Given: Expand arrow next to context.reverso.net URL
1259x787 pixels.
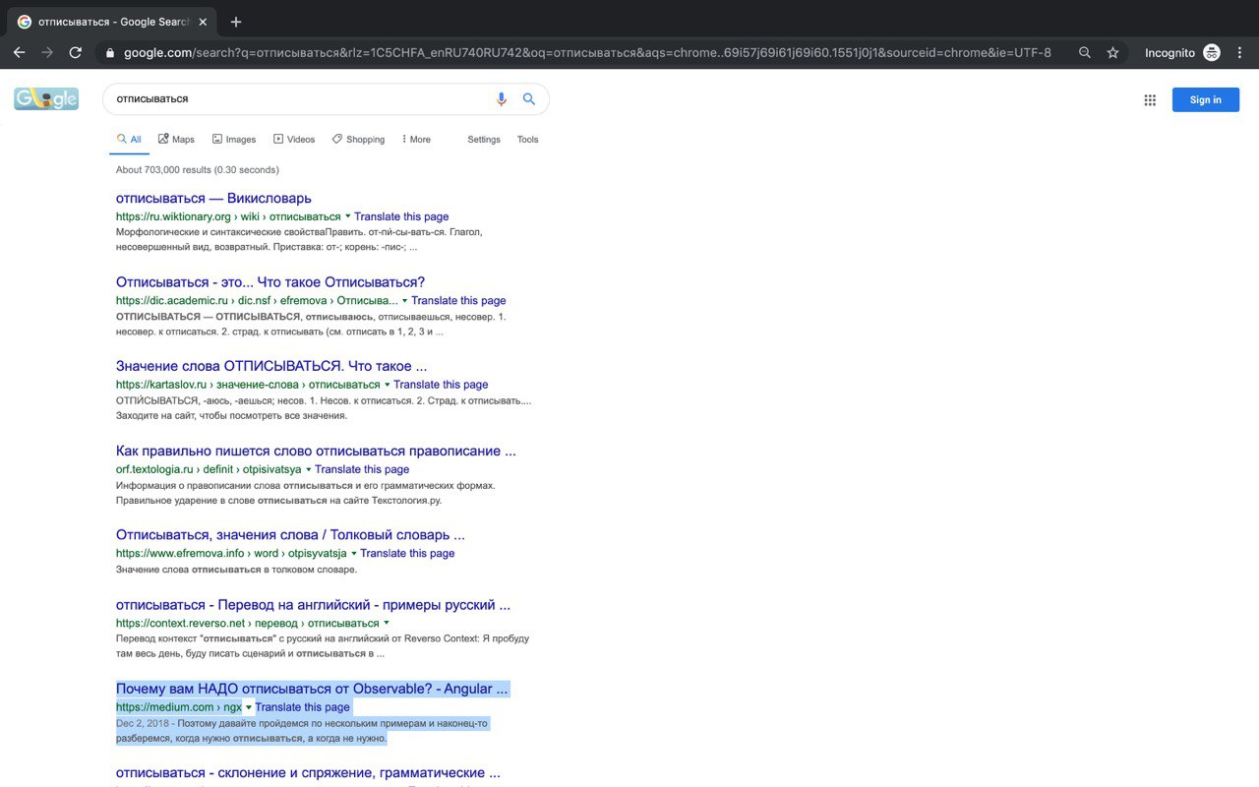Looking at the screenshot, I should click(x=387, y=623).
